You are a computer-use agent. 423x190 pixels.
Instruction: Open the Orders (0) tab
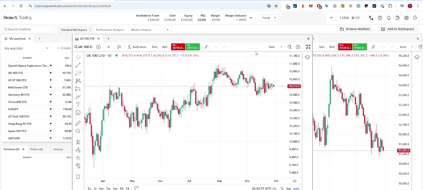[x=36, y=149]
